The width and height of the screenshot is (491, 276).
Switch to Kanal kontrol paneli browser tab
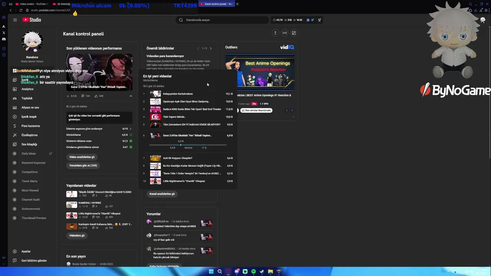click(x=217, y=4)
